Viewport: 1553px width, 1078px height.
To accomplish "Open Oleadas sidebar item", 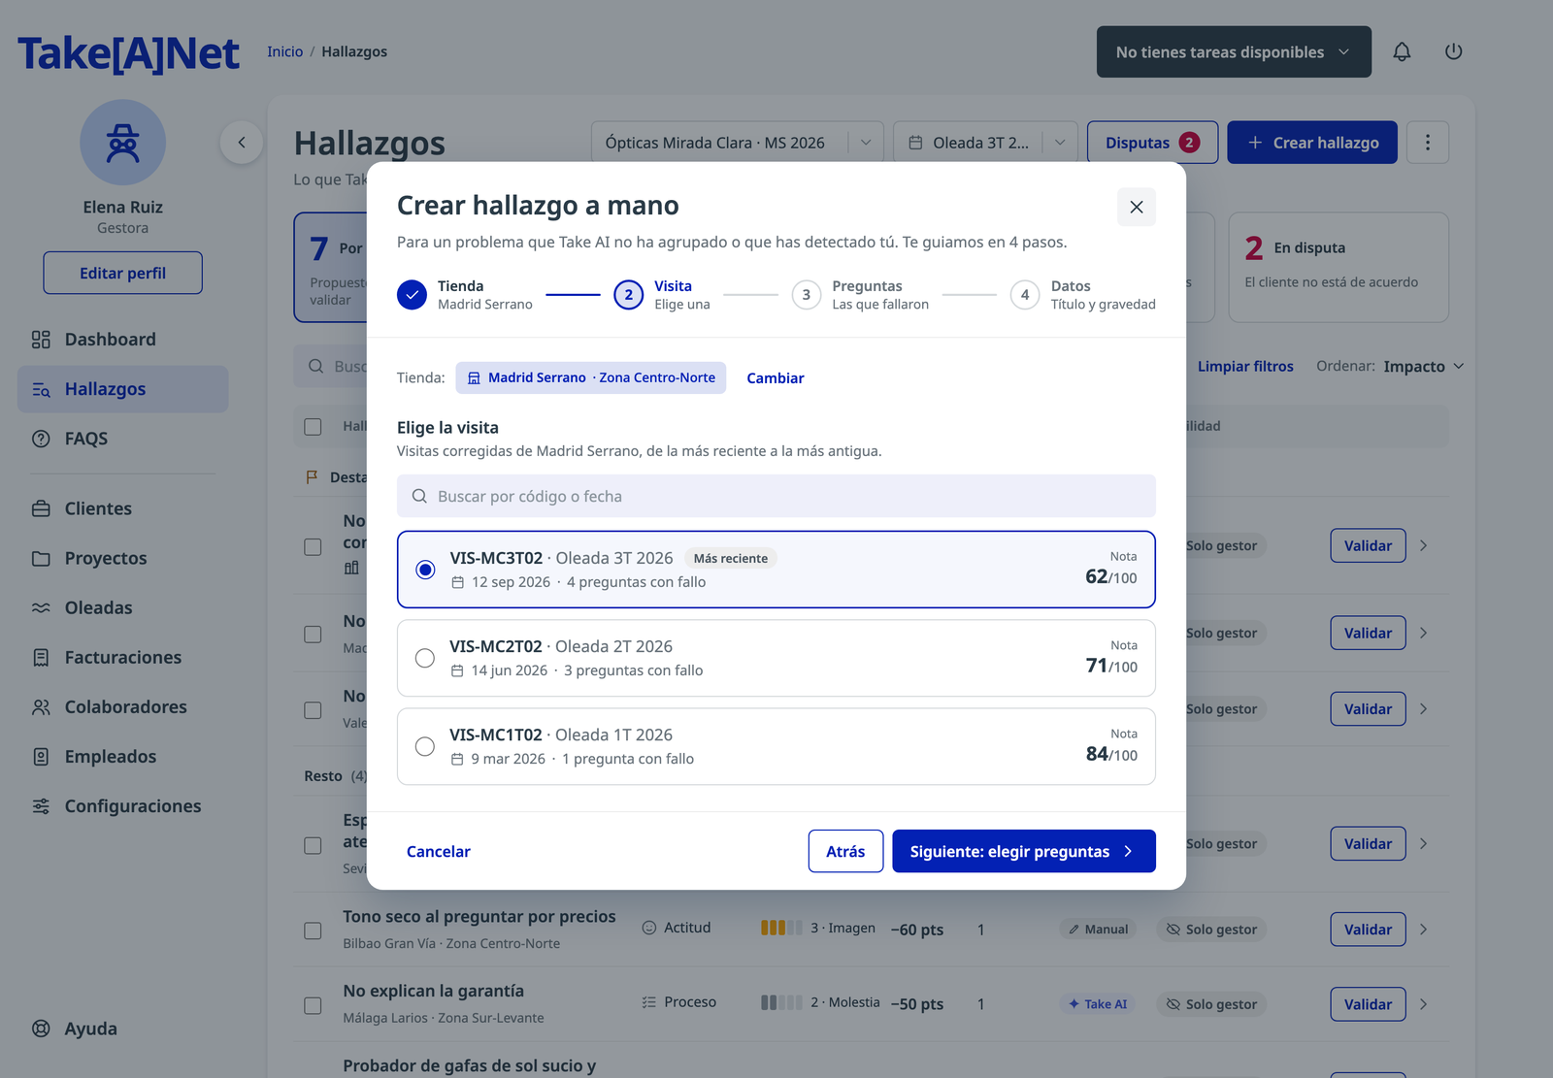I will pos(122,607).
